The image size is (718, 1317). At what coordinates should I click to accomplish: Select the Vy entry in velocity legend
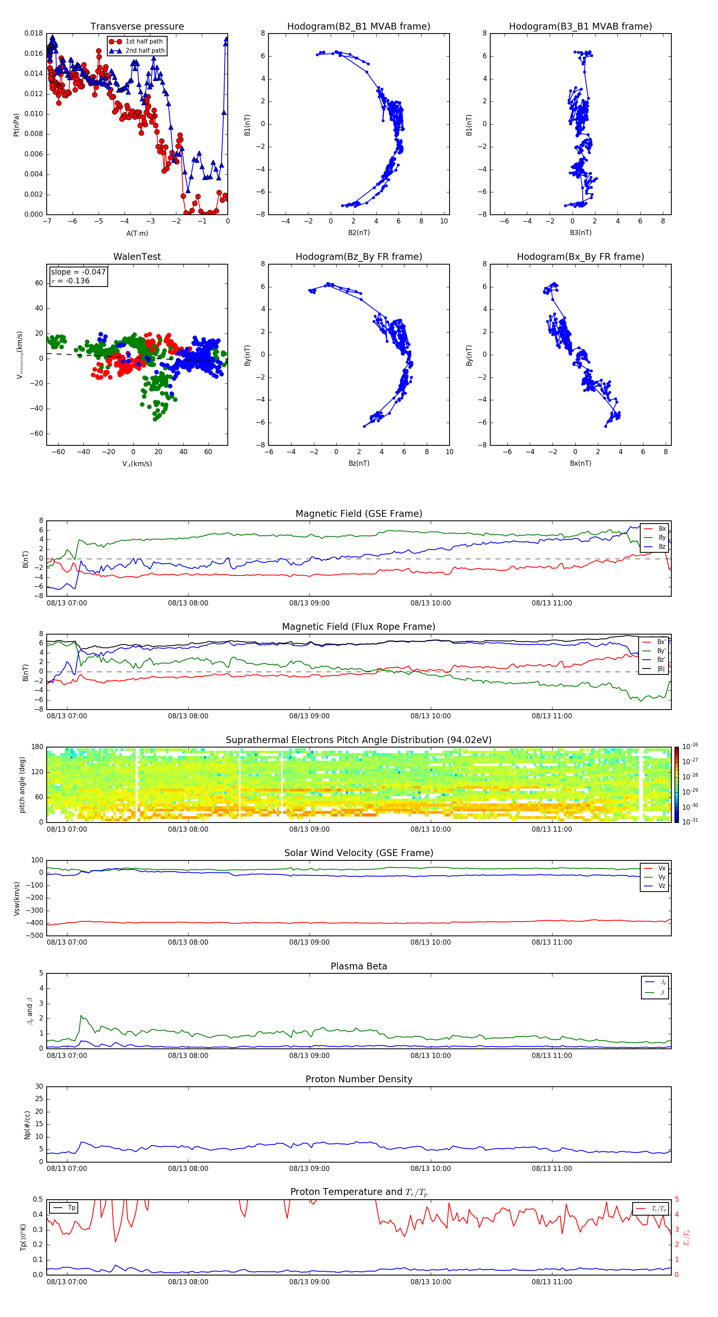point(655,877)
